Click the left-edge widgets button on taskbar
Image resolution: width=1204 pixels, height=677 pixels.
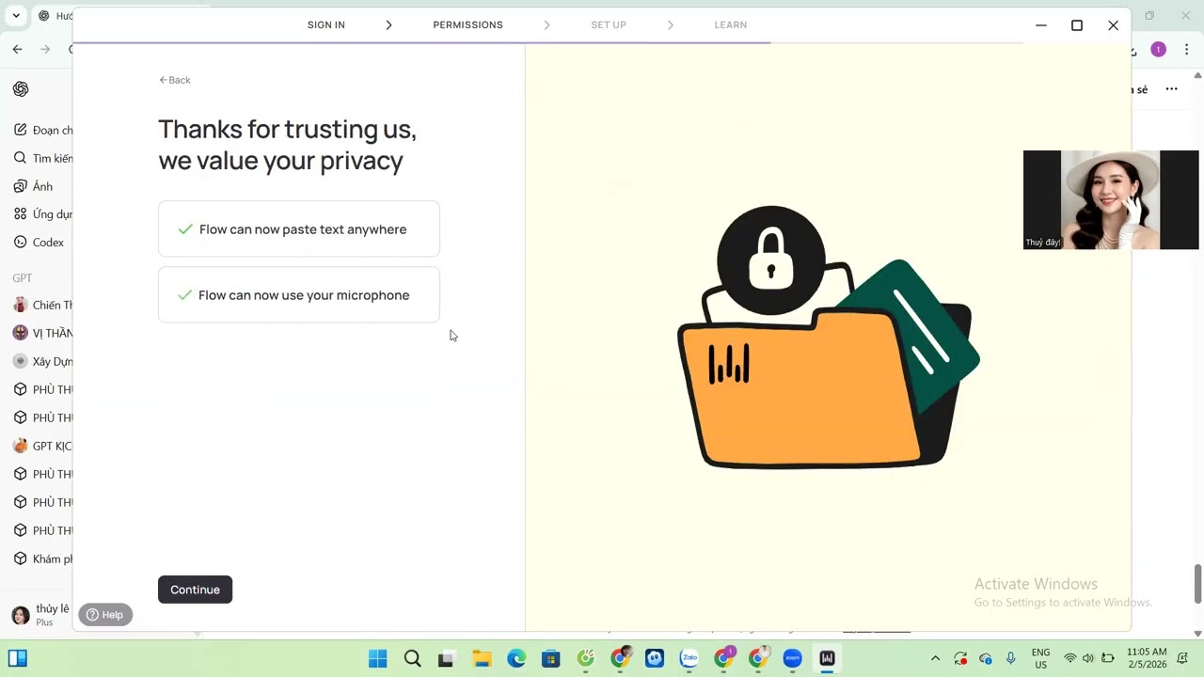[17, 658]
